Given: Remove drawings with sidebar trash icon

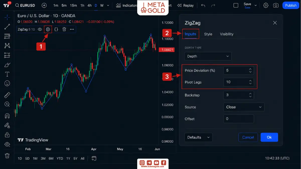Looking at the screenshot, I should pyautogui.click(x=7, y=156).
